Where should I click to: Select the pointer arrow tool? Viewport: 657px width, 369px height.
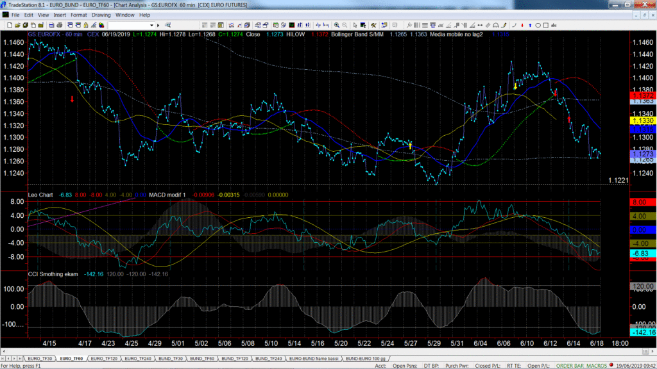coord(355,25)
